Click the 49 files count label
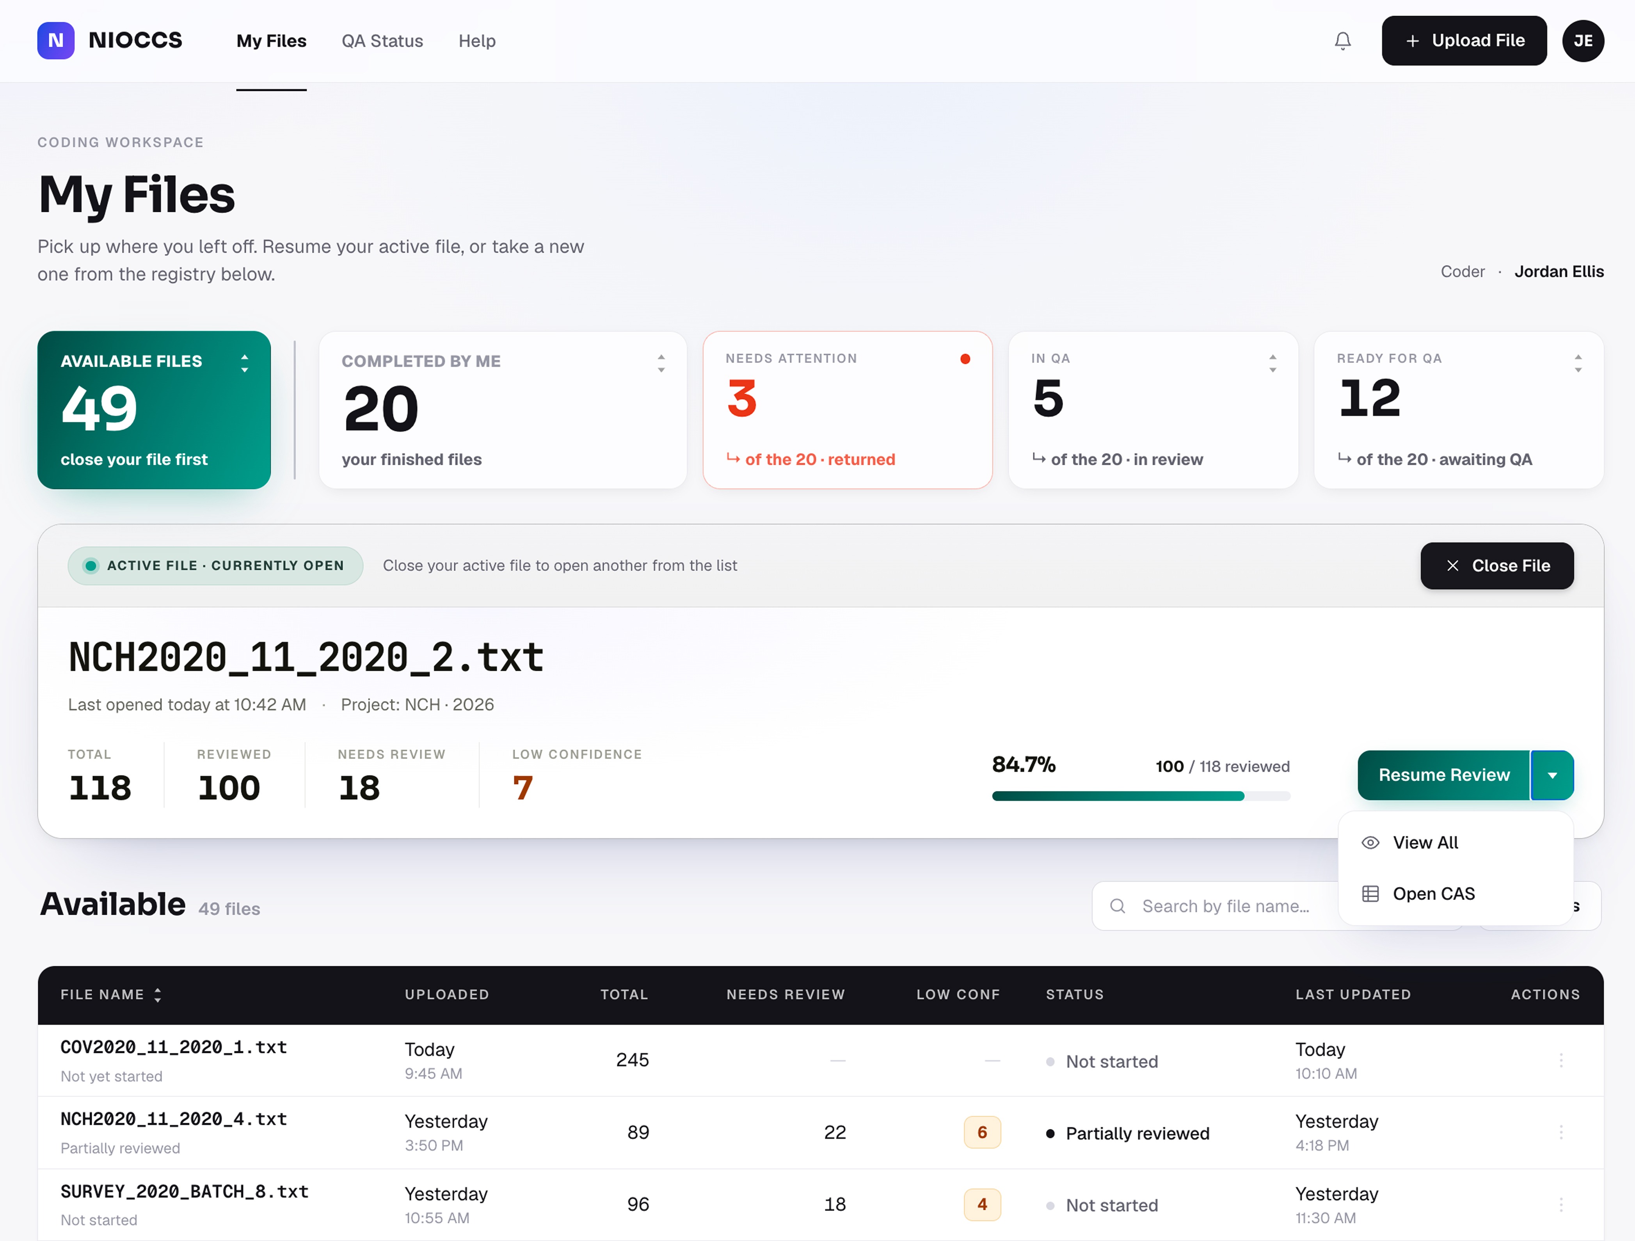 click(x=229, y=909)
